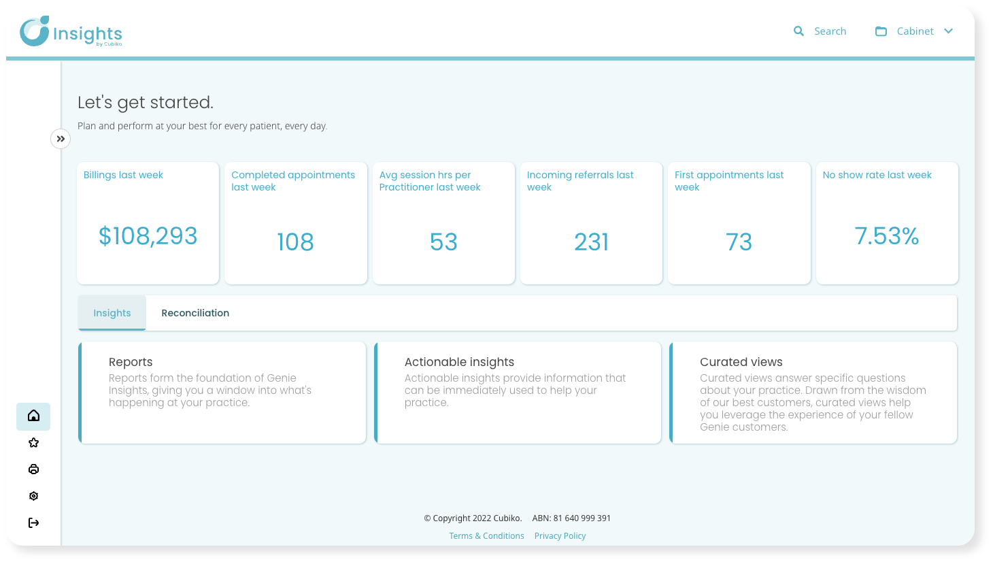
Task: Expand the collapsed left sidebar
Action: (60, 138)
